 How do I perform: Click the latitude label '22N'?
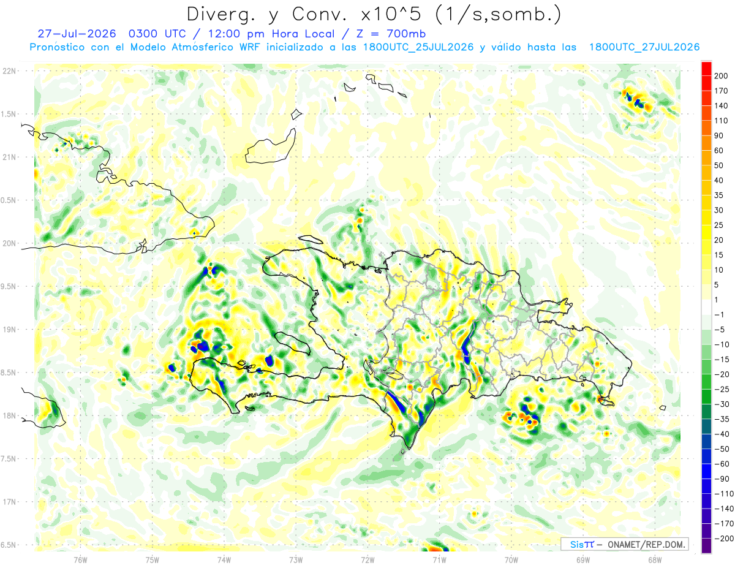(x=10, y=71)
